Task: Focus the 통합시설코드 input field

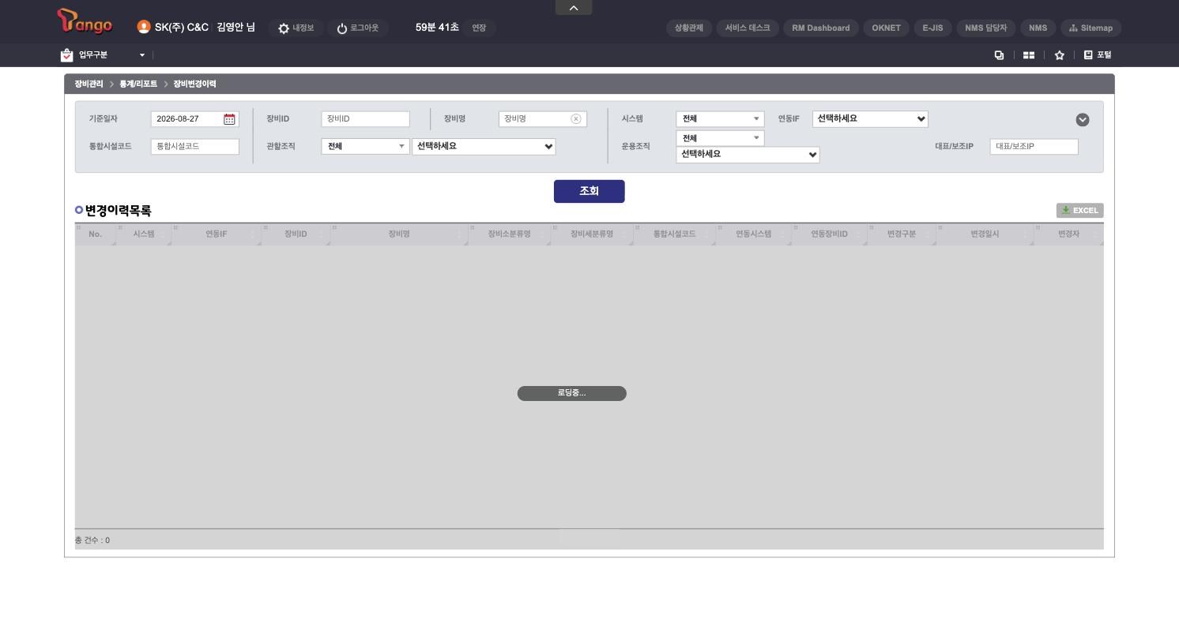Action: pos(195,147)
